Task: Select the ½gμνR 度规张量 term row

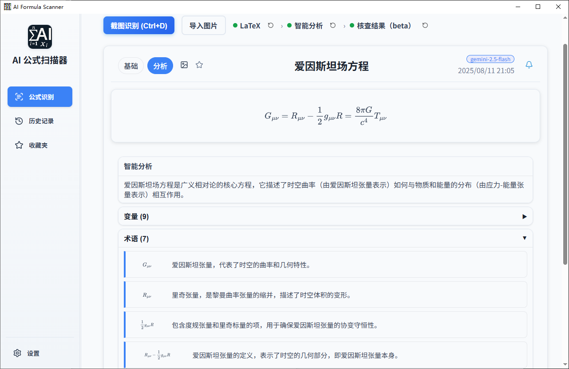Action: point(325,325)
